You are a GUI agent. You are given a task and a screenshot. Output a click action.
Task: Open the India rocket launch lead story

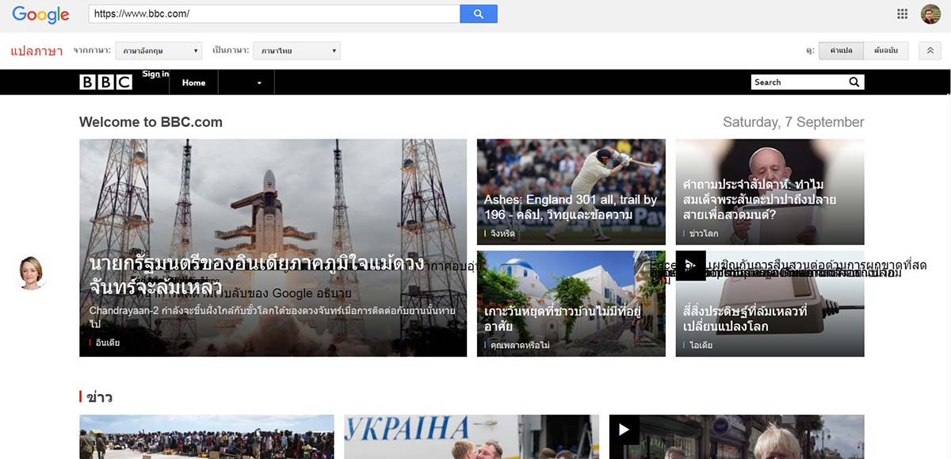[x=273, y=248]
